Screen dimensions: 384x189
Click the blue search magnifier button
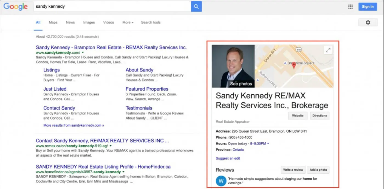click(196, 7)
